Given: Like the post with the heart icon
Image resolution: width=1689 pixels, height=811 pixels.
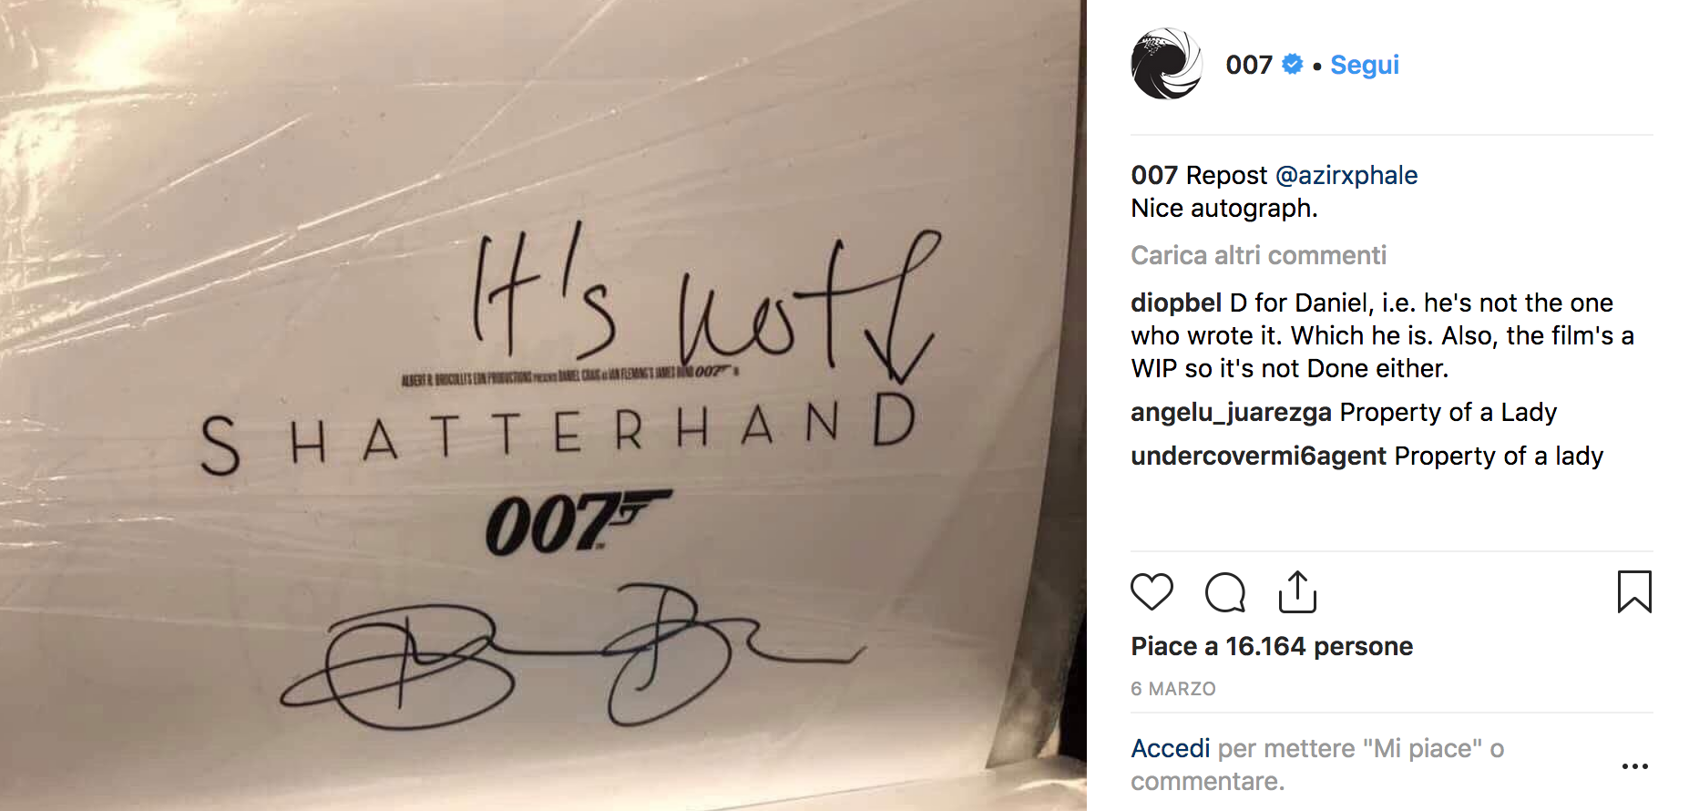Looking at the screenshot, I should click(1152, 592).
